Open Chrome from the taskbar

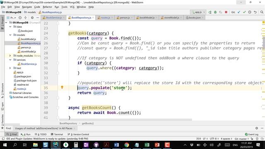127,145
